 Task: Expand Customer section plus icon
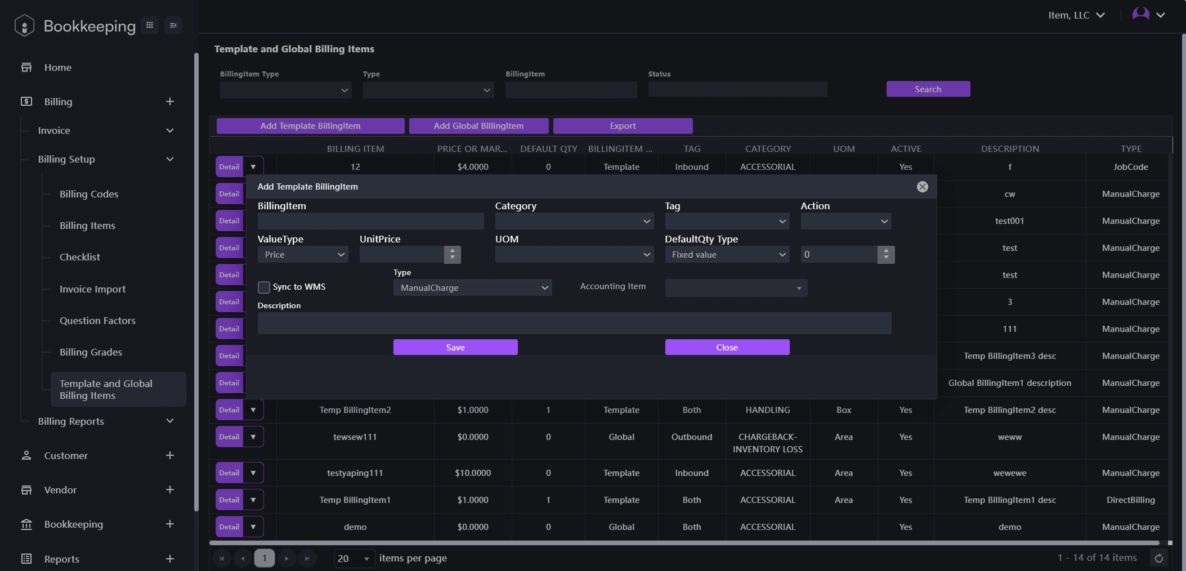click(x=170, y=455)
